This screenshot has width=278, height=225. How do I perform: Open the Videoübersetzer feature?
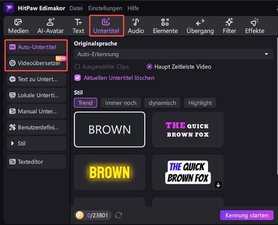pyautogui.click(x=37, y=63)
